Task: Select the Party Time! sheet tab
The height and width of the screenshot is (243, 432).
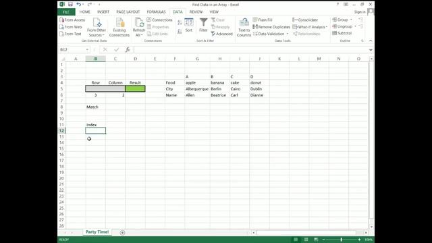Action: [97, 232]
